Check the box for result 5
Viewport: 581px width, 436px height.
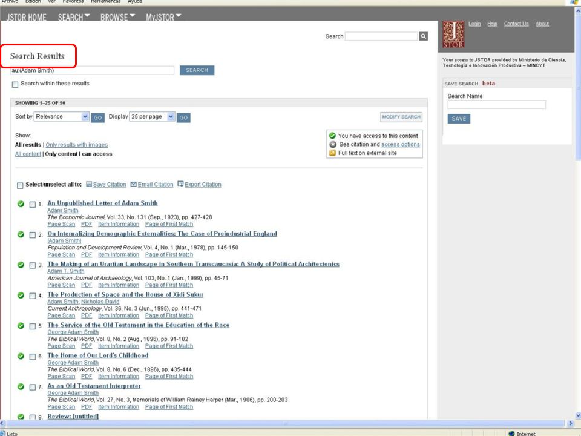coord(33,326)
